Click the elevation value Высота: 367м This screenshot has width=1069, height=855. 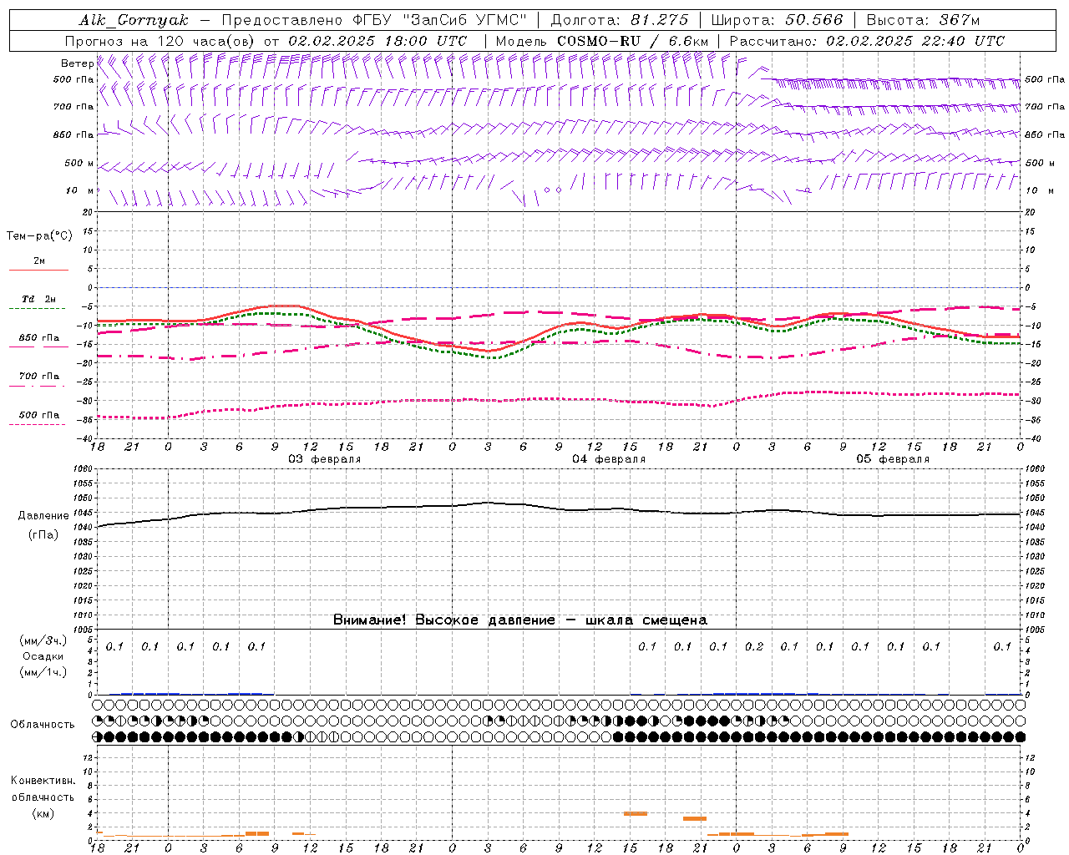(x=923, y=20)
